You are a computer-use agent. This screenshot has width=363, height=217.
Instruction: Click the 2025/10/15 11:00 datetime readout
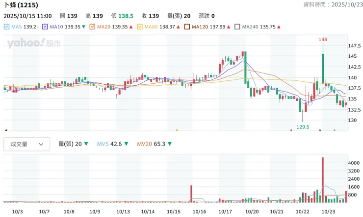[x=27, y=16]
